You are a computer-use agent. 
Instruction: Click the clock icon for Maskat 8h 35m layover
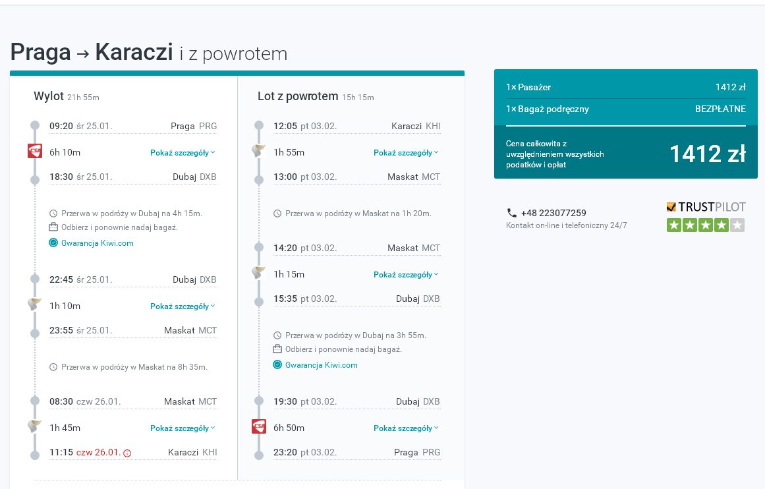click(x=53, y=367)
